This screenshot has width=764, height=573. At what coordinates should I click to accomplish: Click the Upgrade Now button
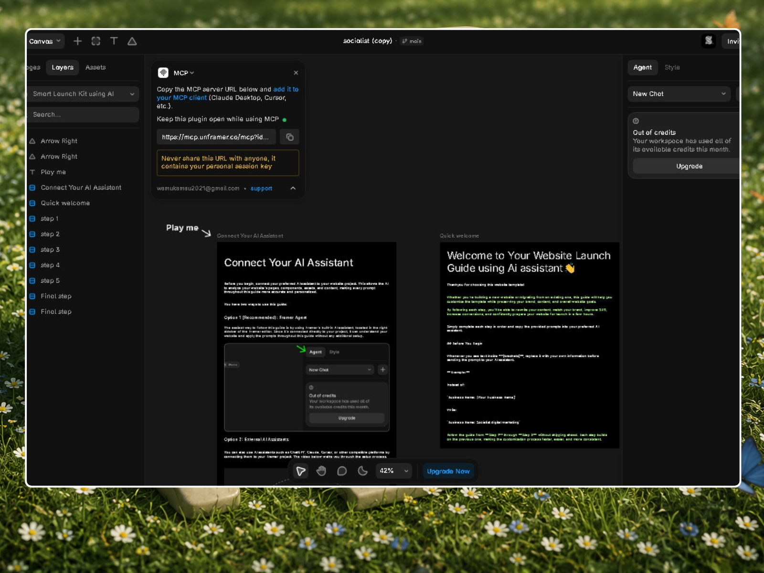click(448, 471)
